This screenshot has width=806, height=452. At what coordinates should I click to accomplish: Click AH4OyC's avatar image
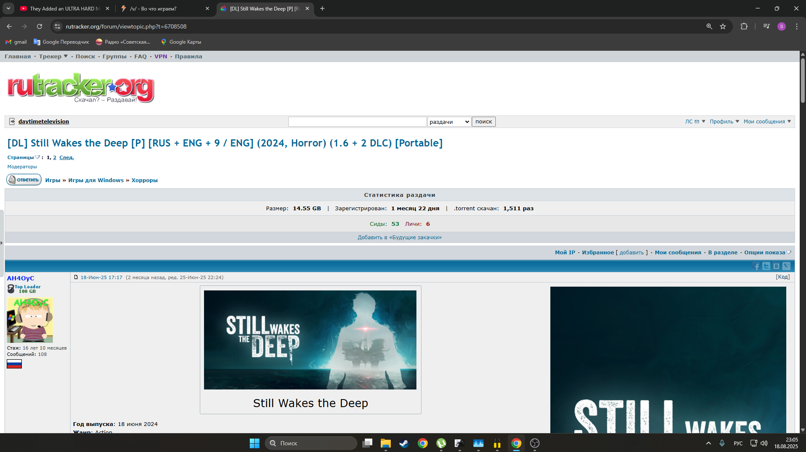pos(30,320)
